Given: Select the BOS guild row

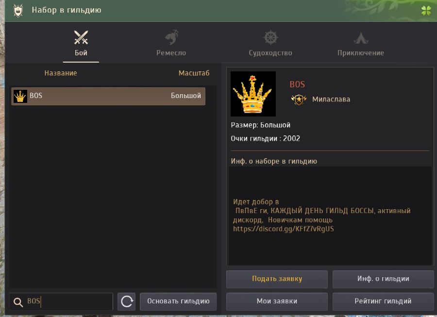Looking at the screenshot, I should click(108, 96).
